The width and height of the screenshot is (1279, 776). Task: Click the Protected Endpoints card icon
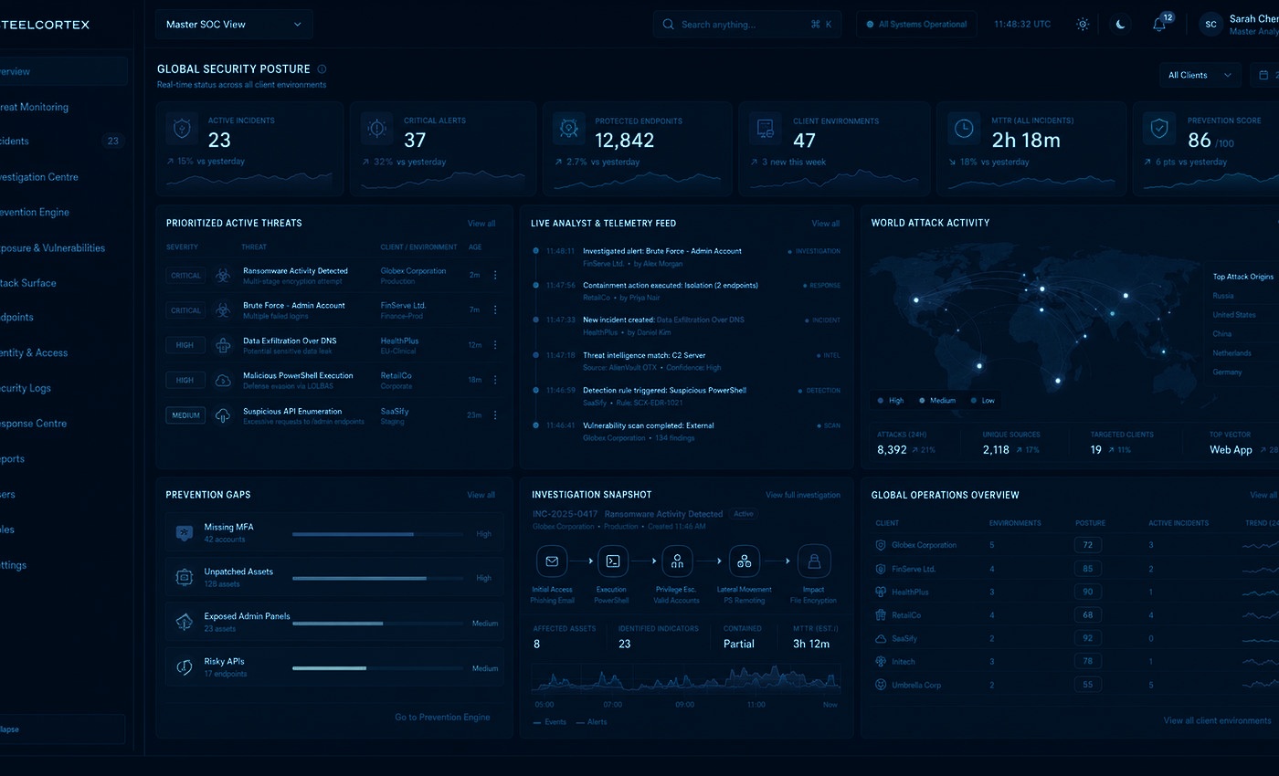pos(569,129)
